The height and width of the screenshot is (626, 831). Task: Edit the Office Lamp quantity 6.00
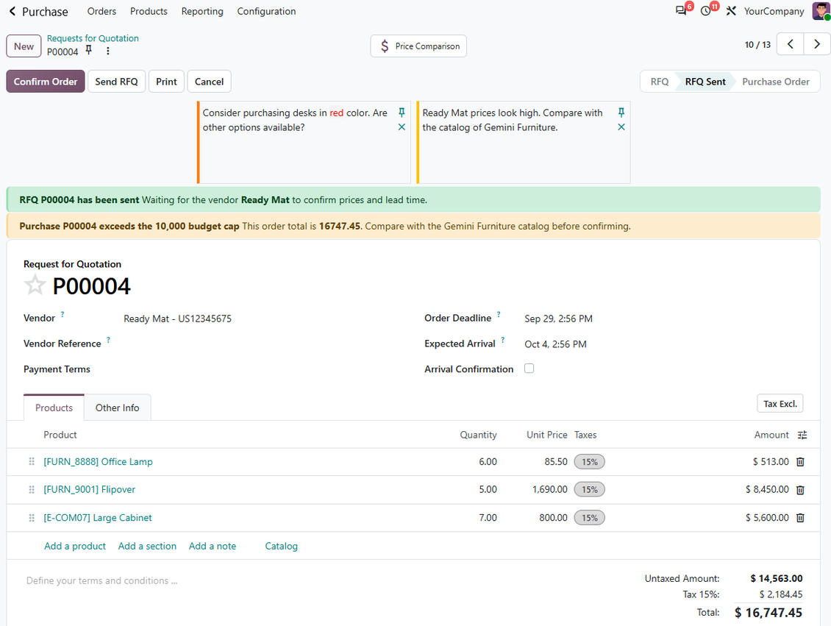(488, 462)
